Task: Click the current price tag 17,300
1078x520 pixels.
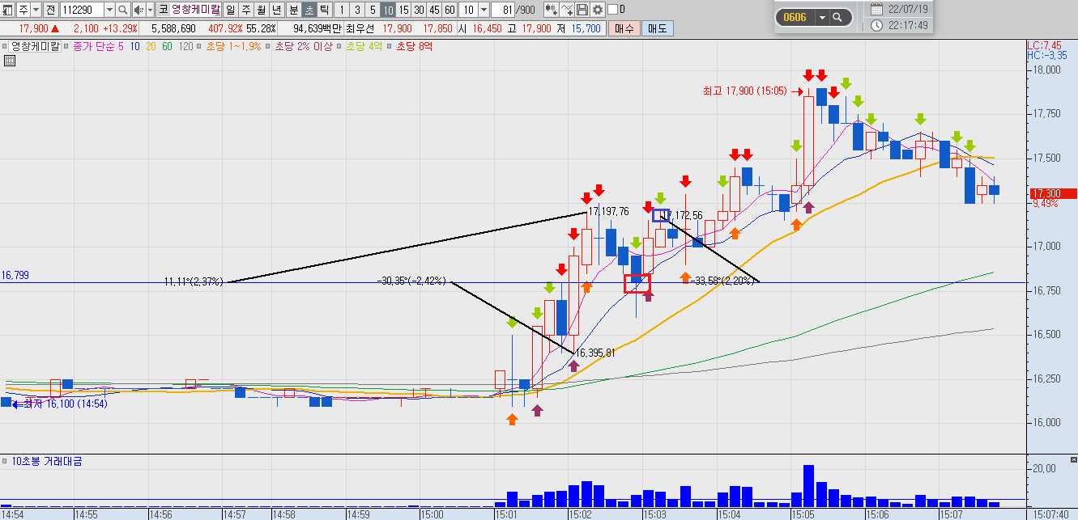Action: click(x=1052, y=193)
